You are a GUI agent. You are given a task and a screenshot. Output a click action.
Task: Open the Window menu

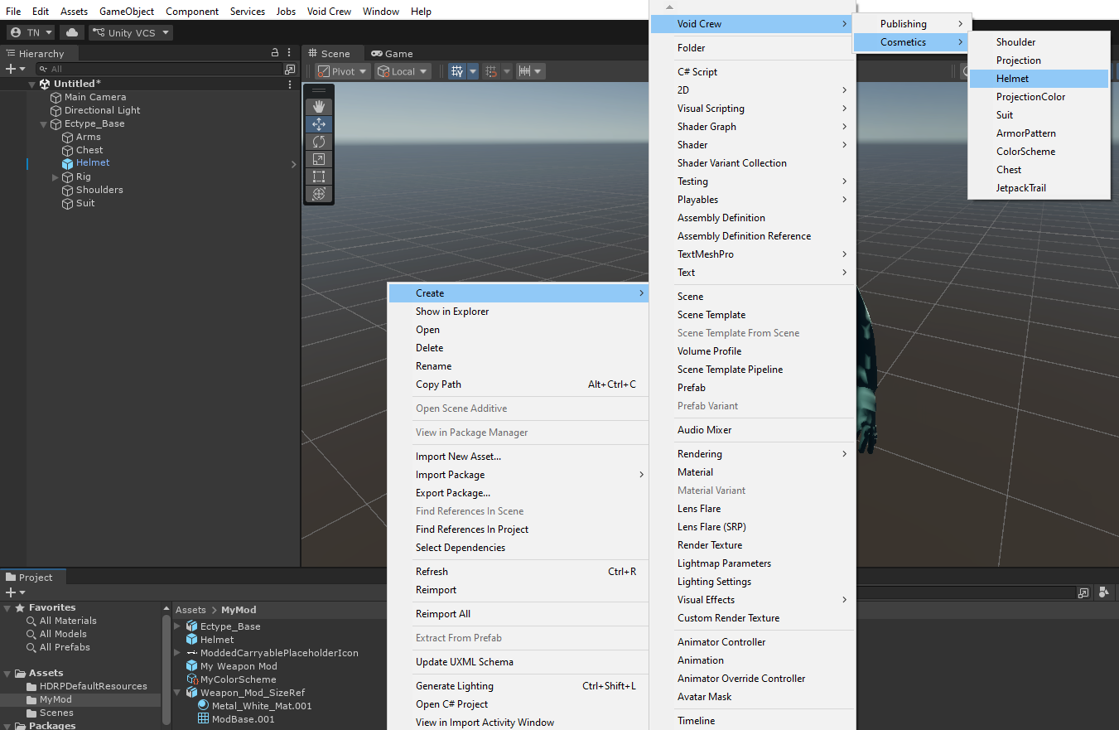[381, 11]
